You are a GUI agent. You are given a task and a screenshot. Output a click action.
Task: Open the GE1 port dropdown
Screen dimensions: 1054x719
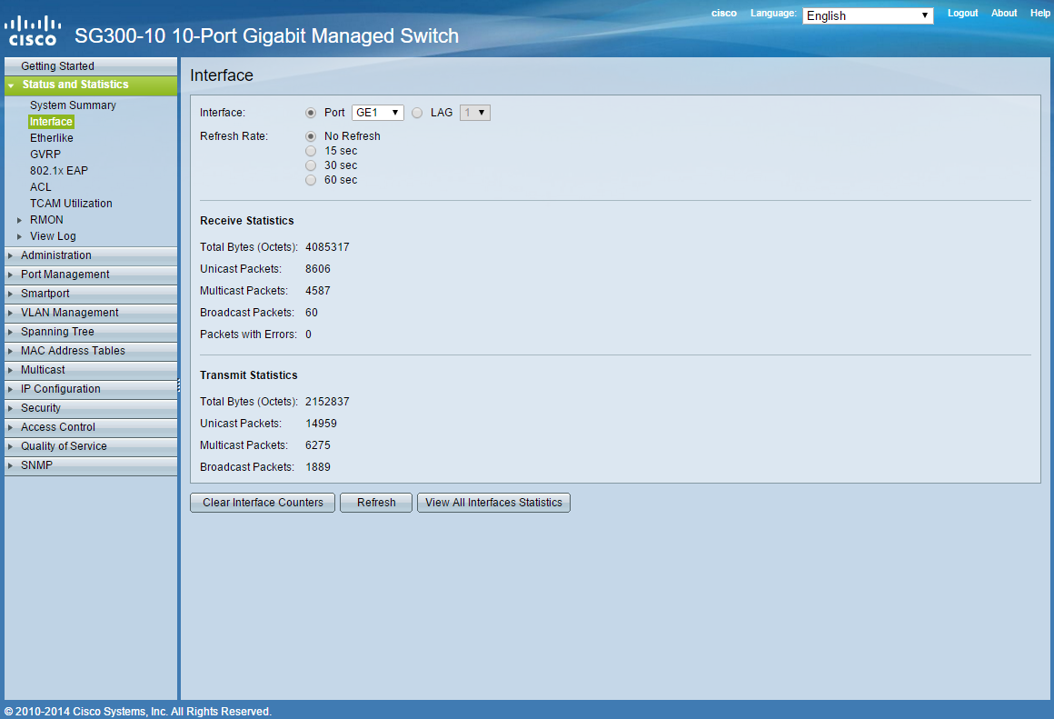pyautogui.click(x=378, y=113)
